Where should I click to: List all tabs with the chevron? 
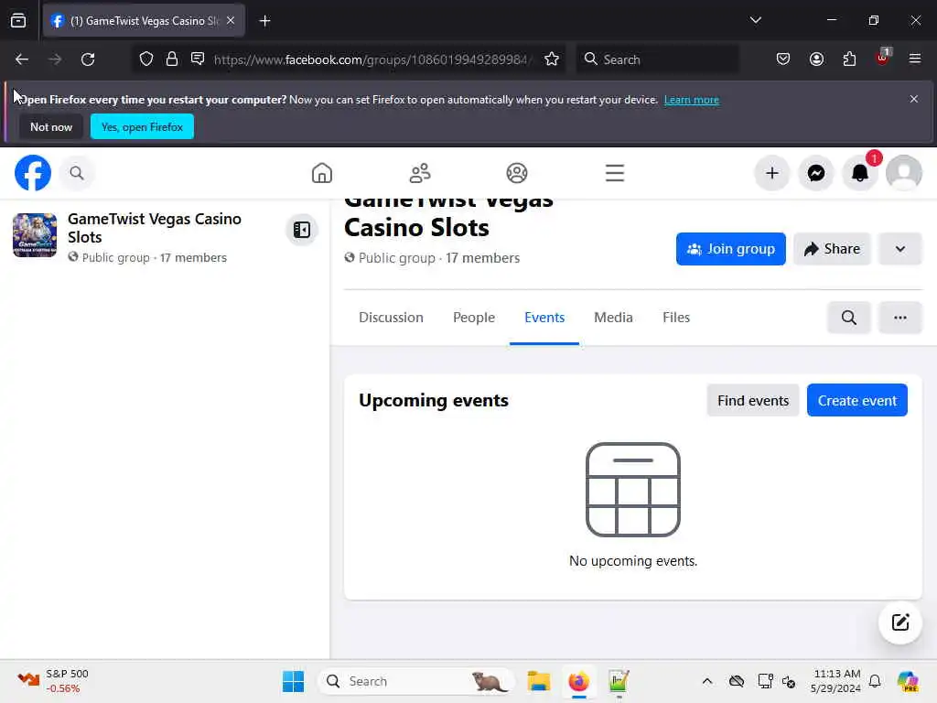click(x=755, y=20)
